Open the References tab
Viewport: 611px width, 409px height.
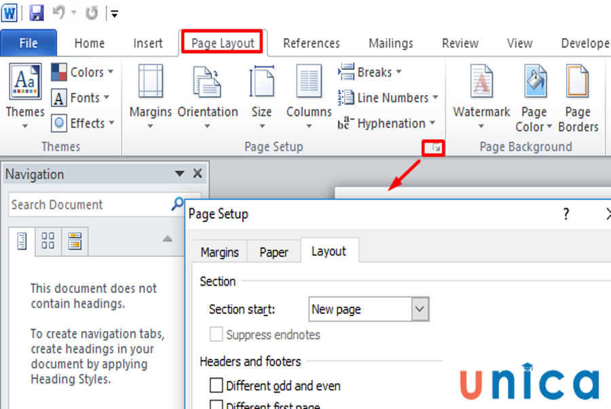tap(312, 43)
